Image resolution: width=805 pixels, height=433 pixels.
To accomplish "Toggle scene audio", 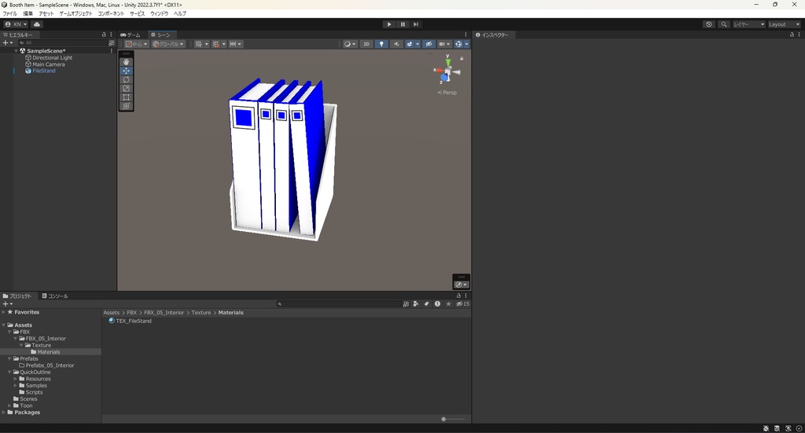I will point(396,44).
